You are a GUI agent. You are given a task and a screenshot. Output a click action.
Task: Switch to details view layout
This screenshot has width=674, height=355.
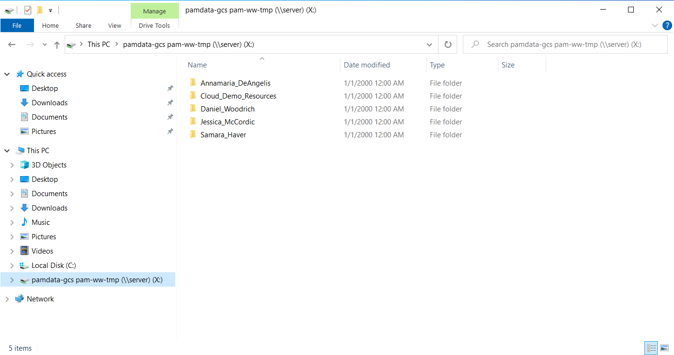click(x=651, y=348)
